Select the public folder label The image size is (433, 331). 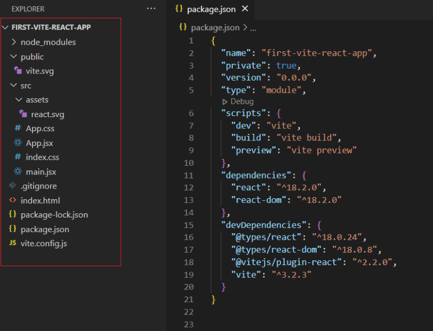point(32,57)
